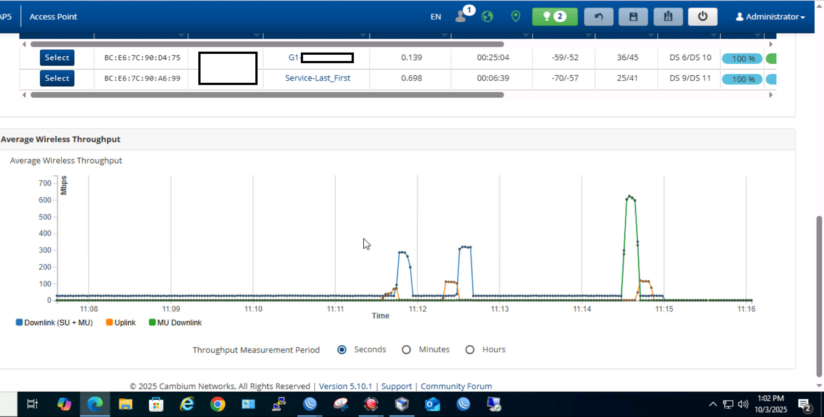Image resolution: width=824 pixels, height=417 pixels.
Task: Show hidden icons in system tray
Action: 713,404
